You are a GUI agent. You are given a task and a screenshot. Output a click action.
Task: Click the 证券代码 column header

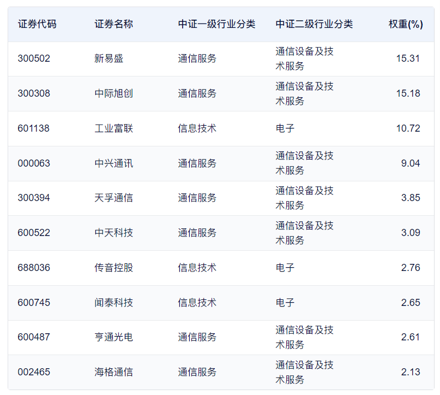(x=37, y=24)
